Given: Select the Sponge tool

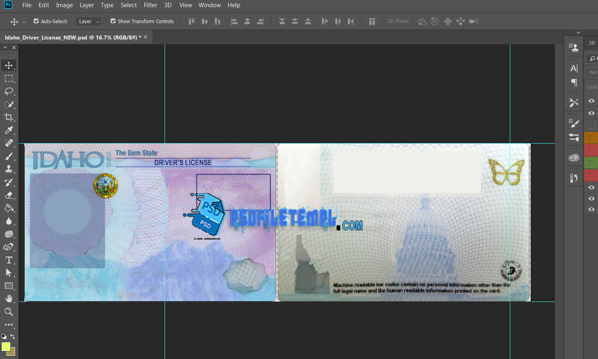Looking at the screenshot, I should point(9,234).
